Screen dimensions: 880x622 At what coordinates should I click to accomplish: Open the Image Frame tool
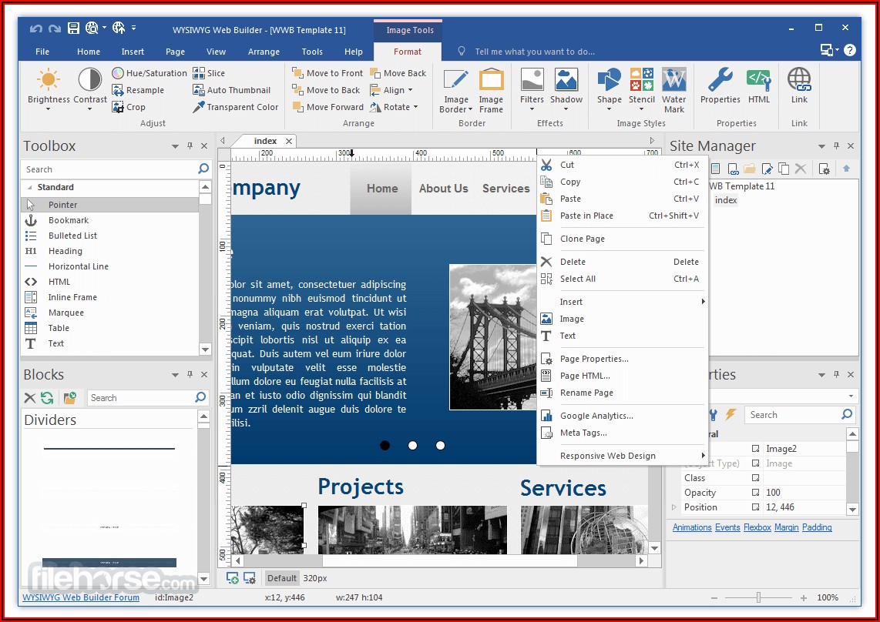click(x=491, y=80)
